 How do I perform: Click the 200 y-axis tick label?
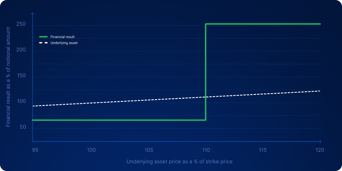pos(21,50)
